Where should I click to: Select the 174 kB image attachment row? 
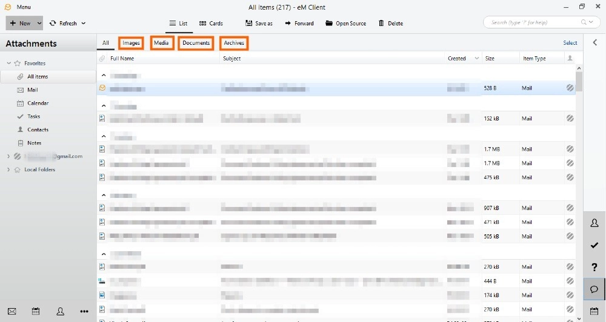coord(336,295)
